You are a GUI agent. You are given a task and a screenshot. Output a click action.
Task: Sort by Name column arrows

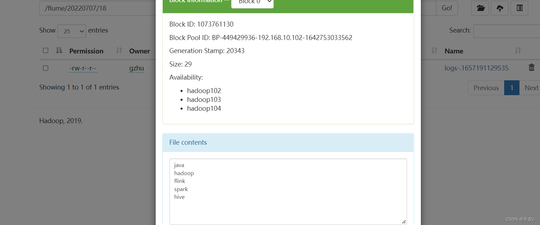point(518,51)
